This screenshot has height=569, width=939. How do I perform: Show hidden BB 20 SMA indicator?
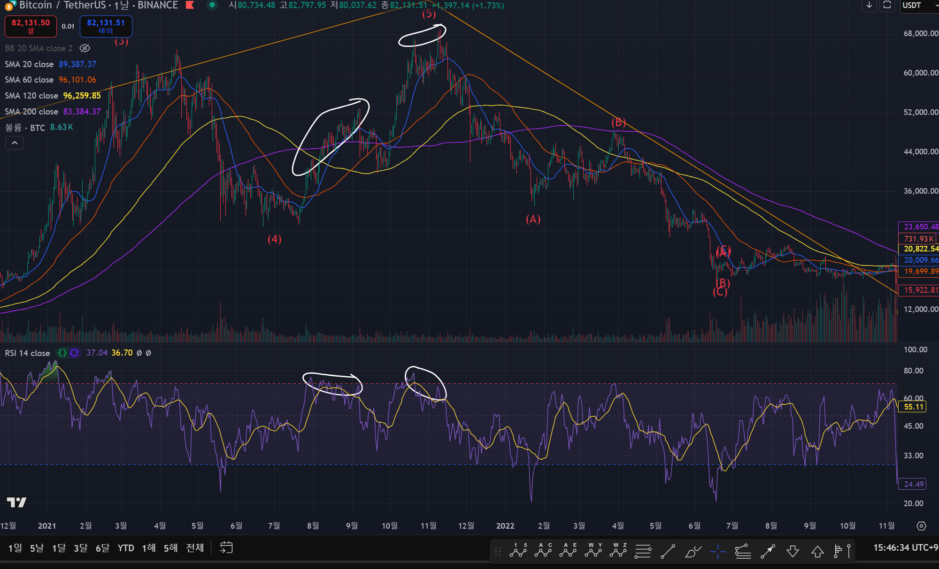[85, 48]
